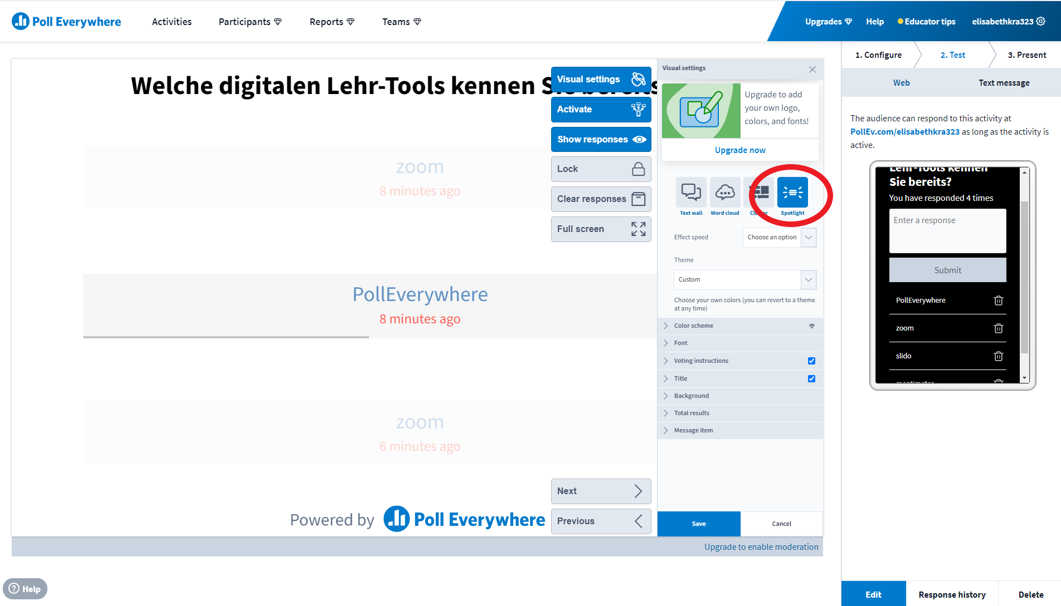Expand the Background section

[x=740, y=396]
